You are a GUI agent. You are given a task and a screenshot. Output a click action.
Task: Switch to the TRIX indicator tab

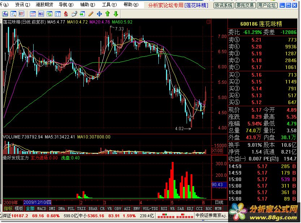coord(82,209)
